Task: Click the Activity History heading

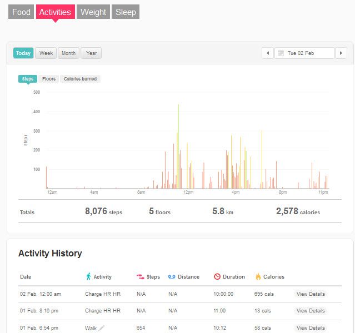Action: pyautogui.click(x=50, y=253)
